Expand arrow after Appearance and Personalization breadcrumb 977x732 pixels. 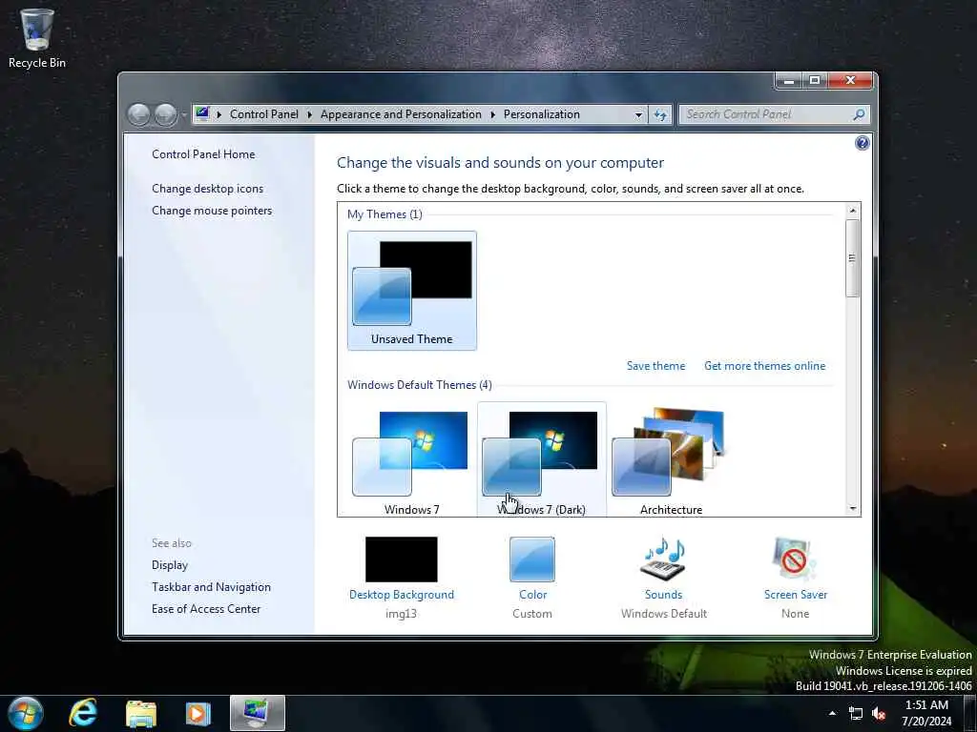pos(492,114)
